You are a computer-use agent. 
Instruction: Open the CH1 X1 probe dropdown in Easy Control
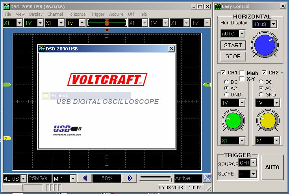coord(242,140)
